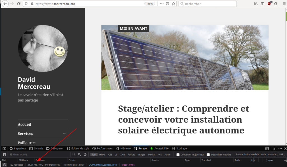Enable 'Conserver les journaux' checkbox
287x167 pixels.
pyautogui.click(x=178, y=155)
